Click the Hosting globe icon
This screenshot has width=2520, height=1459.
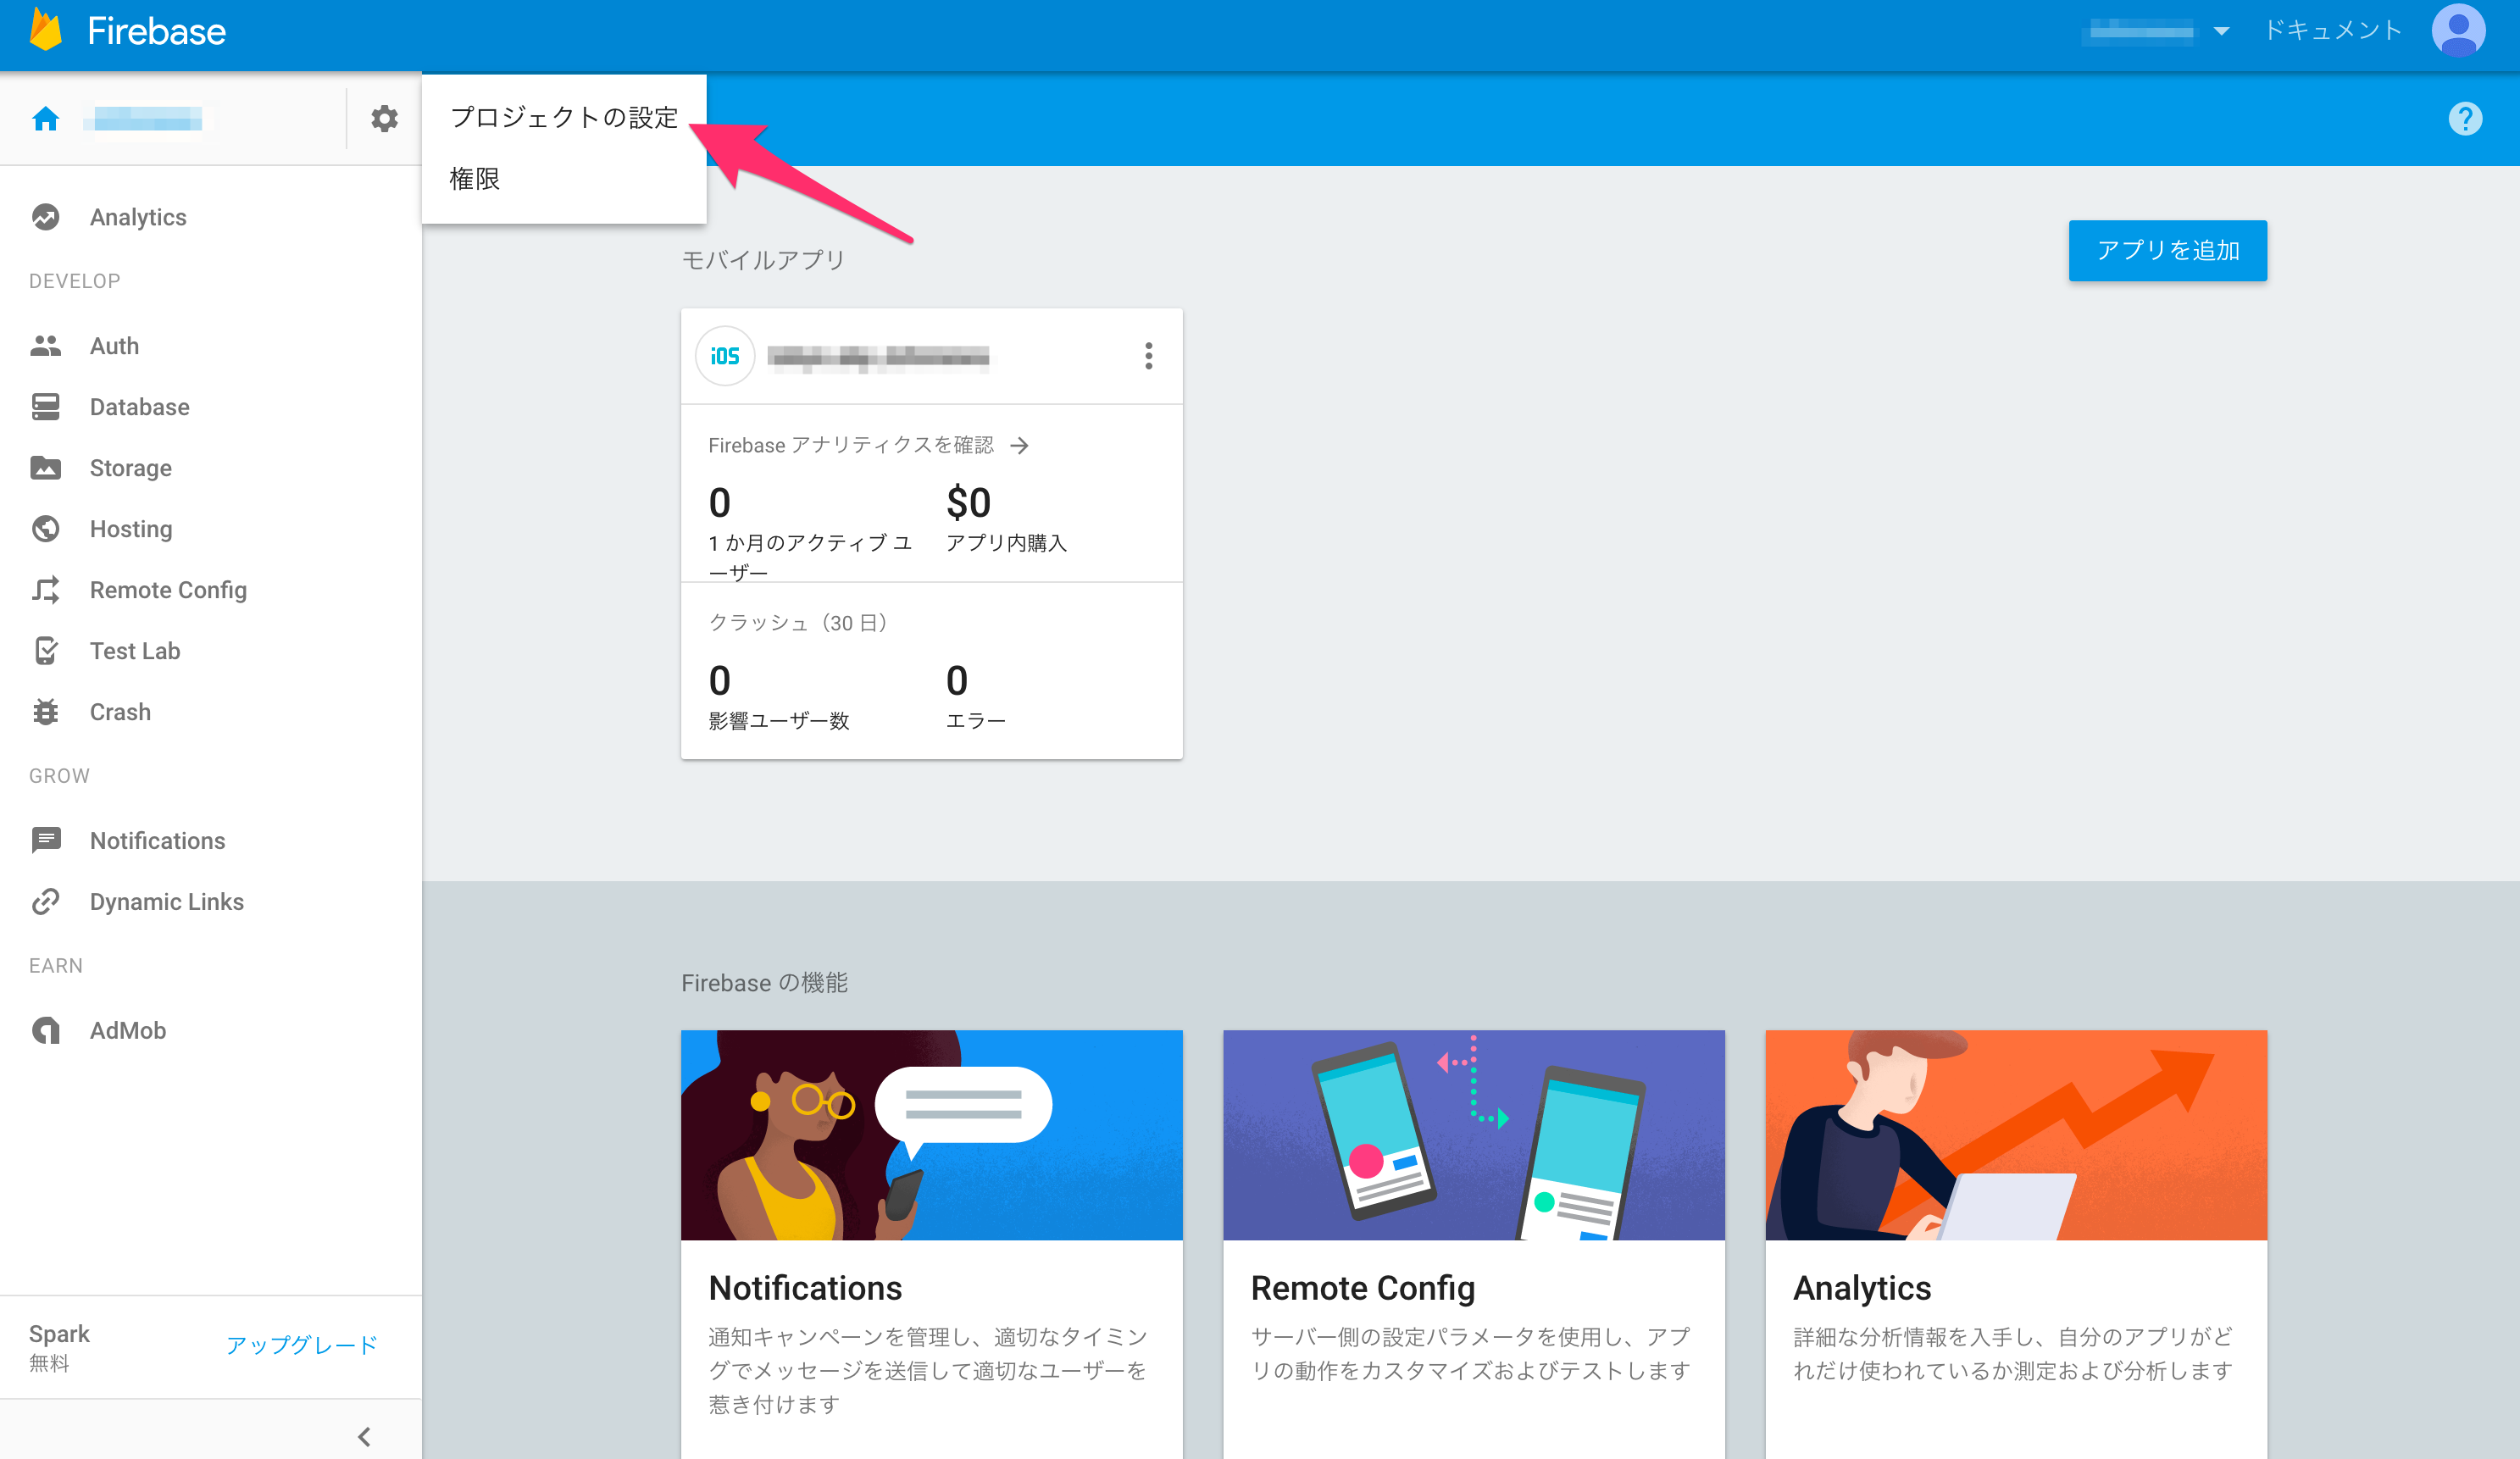tap(46, 529)
